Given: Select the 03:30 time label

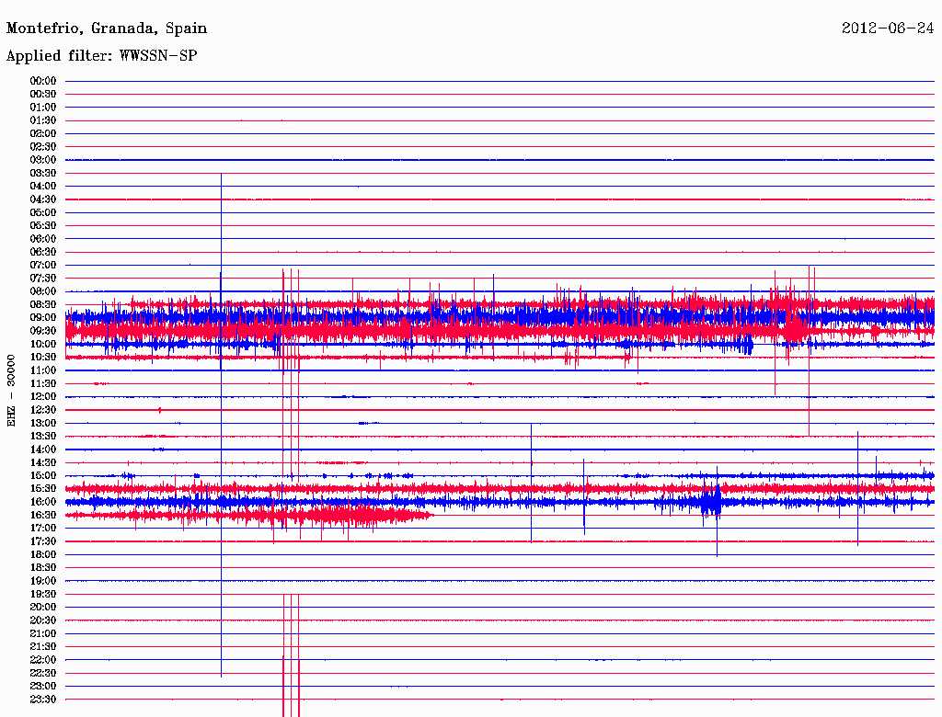Looking at the screenshot, I should click(x=42, y=173).
